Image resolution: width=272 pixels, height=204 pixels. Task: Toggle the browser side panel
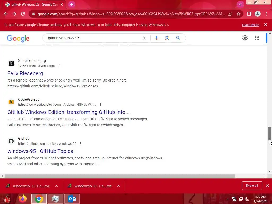pyautogui.click(x=249, y=14)
